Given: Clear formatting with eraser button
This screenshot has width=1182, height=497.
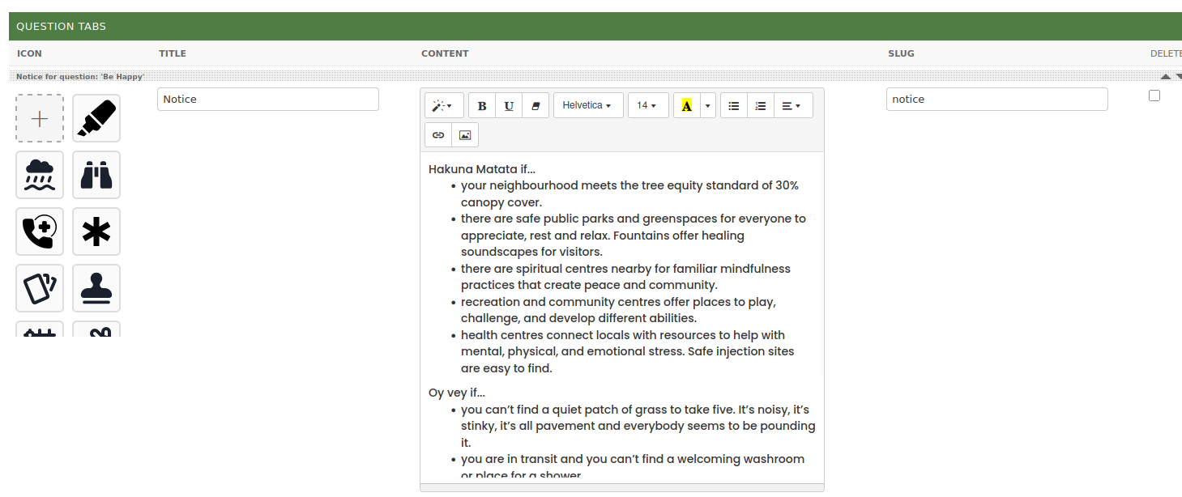Looking at the screenshot, I should point(536,106).
